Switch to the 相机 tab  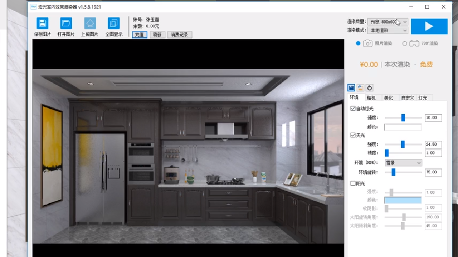[x=371, y=98]
